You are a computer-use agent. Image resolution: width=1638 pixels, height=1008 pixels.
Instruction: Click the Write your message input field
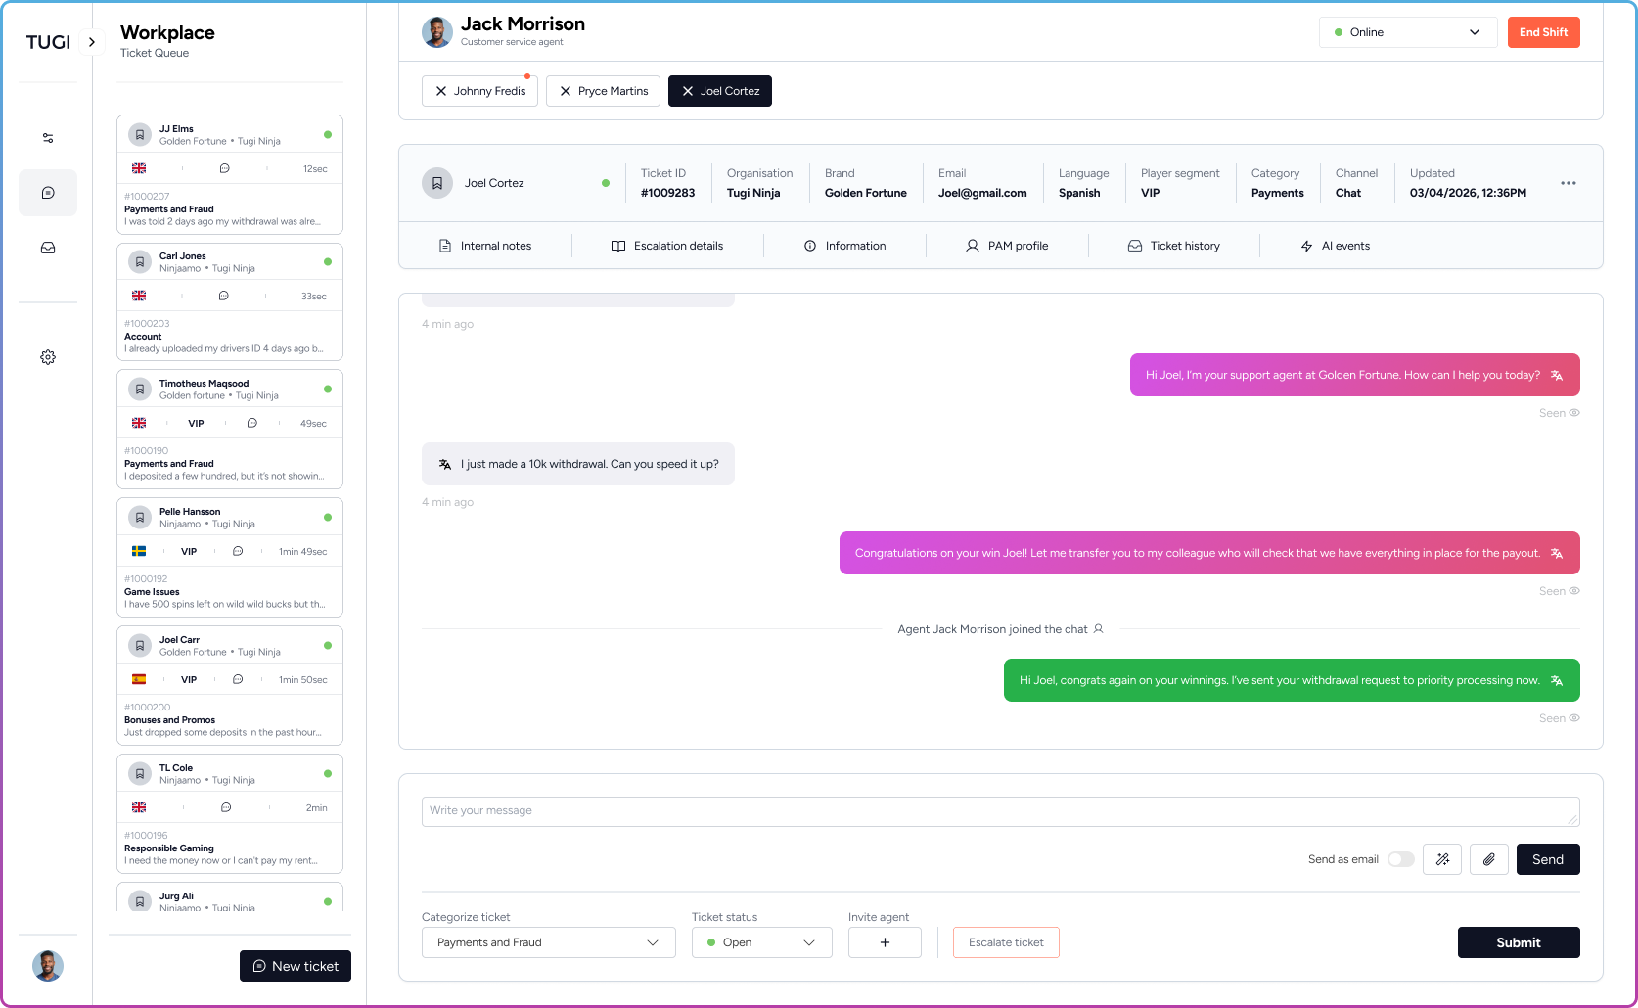pos(1001,811)
